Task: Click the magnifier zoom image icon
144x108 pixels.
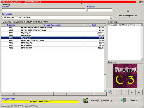Action: tap(111, 92)
